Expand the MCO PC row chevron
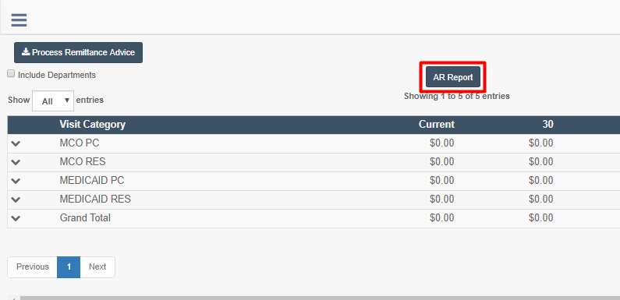 (16, 144)
